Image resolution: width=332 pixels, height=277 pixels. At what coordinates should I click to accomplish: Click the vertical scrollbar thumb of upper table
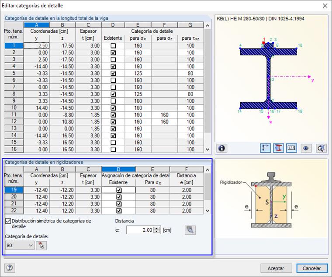(x=207, y=81)
